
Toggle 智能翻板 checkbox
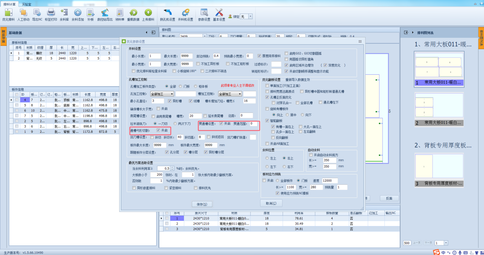[267, 120]
